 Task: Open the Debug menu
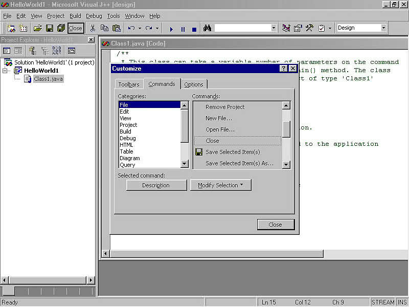94,16
